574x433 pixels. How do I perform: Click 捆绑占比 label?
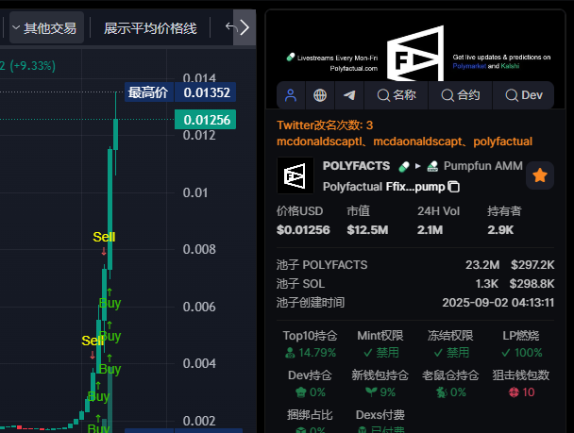click(x=310, y=415)
